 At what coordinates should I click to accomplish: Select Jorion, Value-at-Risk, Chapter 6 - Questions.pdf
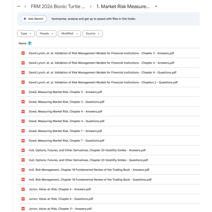coord(61,199)
